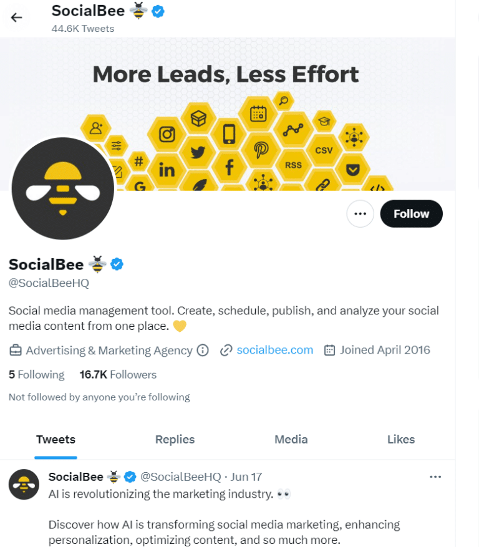The height and width of the screenshot is (547, 479).
Task: Open the socialbee.com website link
Action: pyautogui.click(x=274, y=350)
